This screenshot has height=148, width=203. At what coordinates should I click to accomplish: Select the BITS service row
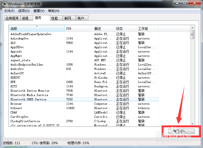[x=84, y=86]
